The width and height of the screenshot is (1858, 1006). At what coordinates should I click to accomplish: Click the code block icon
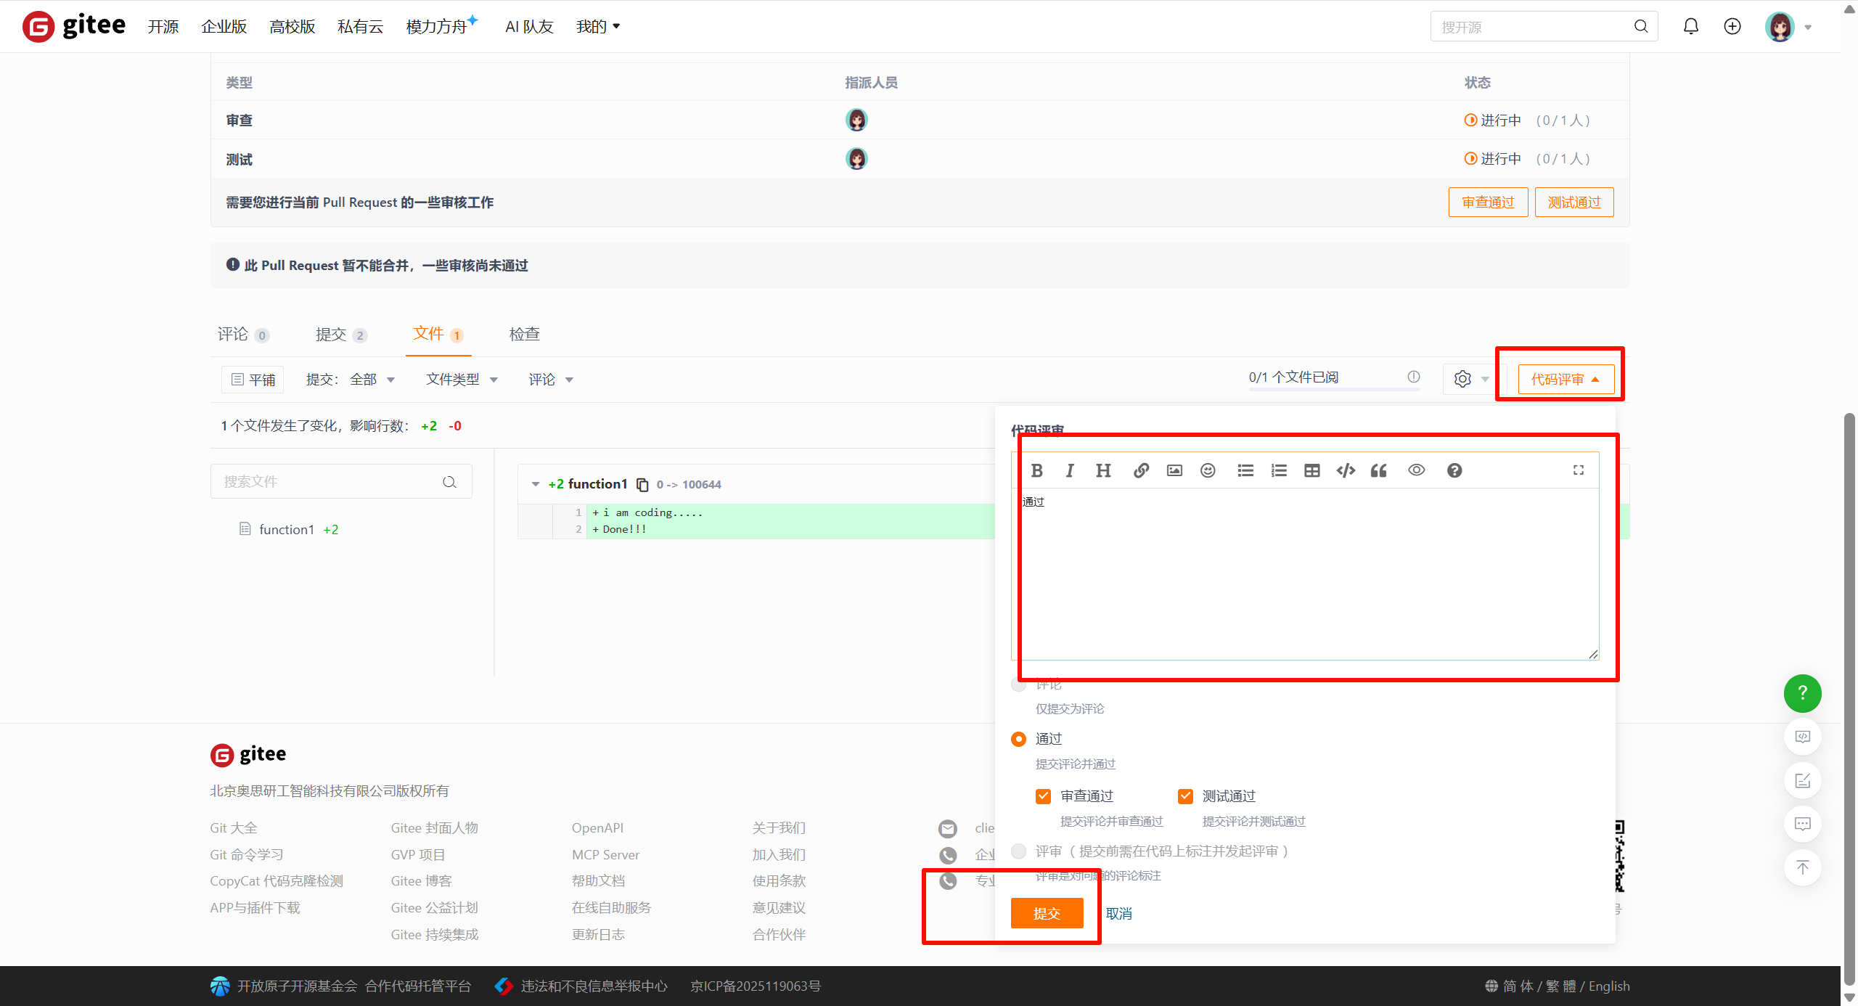[x=1346, y=470]
